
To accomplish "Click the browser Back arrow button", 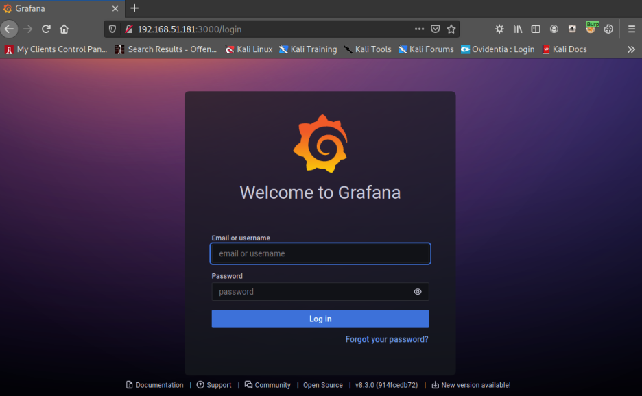I will pyautogui.click(x=9, y=29).
